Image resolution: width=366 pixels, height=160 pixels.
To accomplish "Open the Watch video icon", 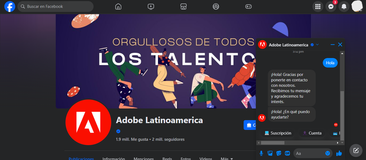I will click(x=151, y=7).
